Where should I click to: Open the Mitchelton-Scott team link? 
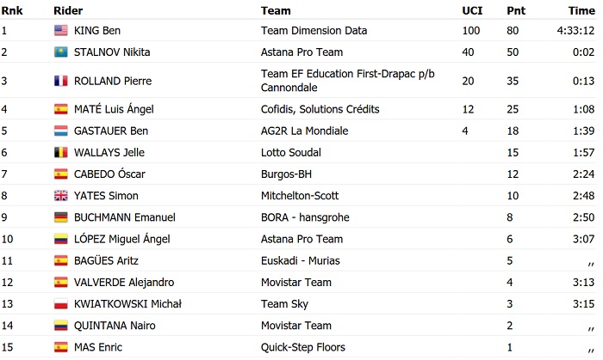[x=301, y=196]
